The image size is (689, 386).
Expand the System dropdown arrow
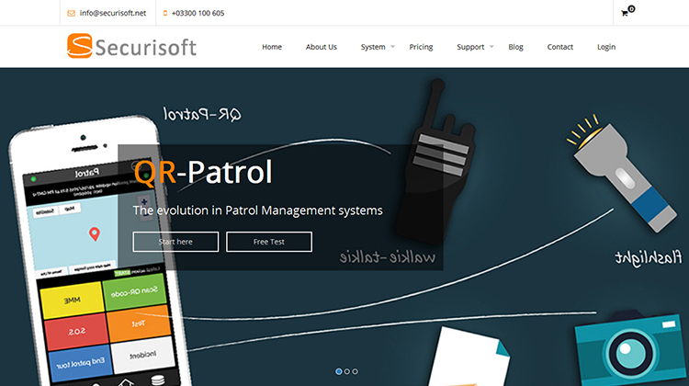(x=393, y=46)
